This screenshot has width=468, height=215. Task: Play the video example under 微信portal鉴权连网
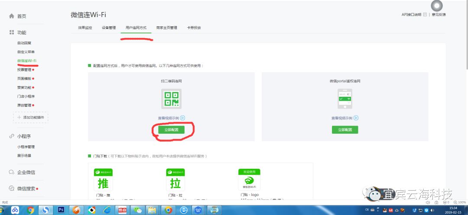356,118
